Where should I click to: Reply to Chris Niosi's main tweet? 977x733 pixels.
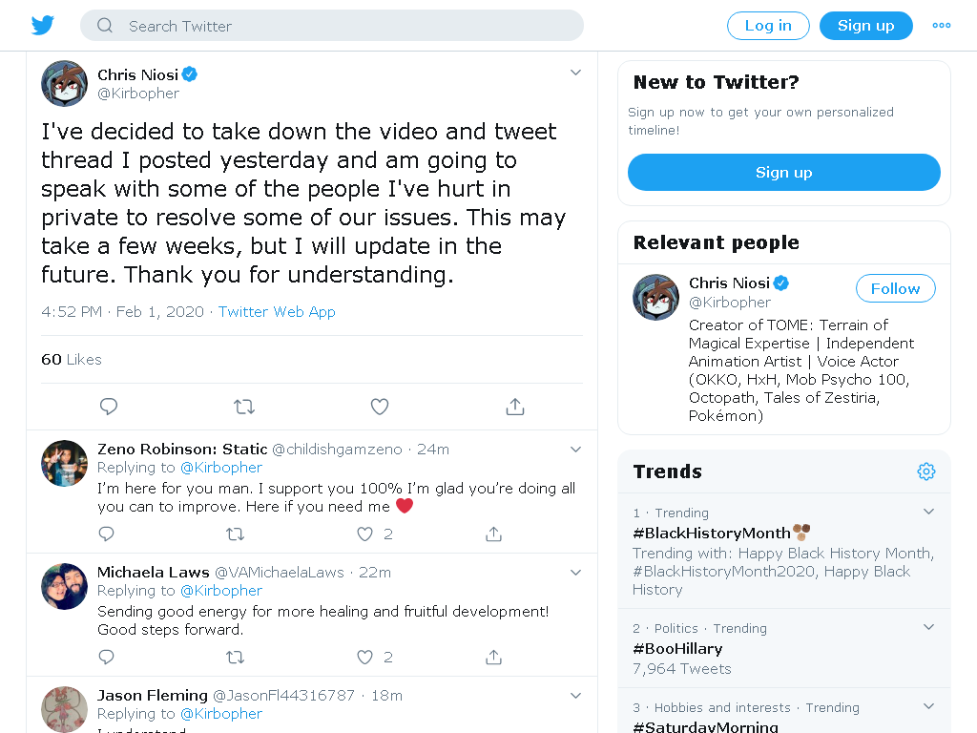tap(109, 407)
